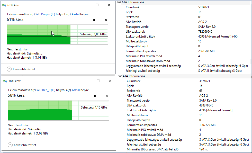Click the Jelenlegi átviteli sebesség label in upper panel
Image resolution: width=252 pixels, height=153 pixels.
click(143, 71)
